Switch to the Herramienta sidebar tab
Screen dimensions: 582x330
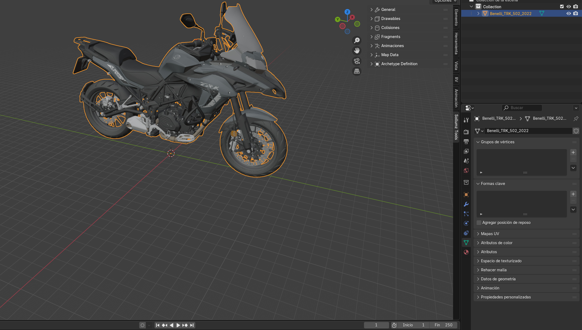(x=456, y=43)
